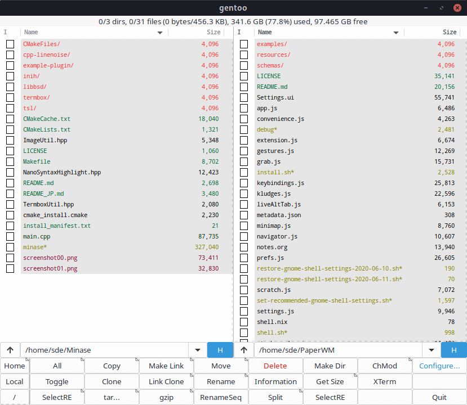Click the Split button
This screenshot has height=405, width=467.
point(275,397)
